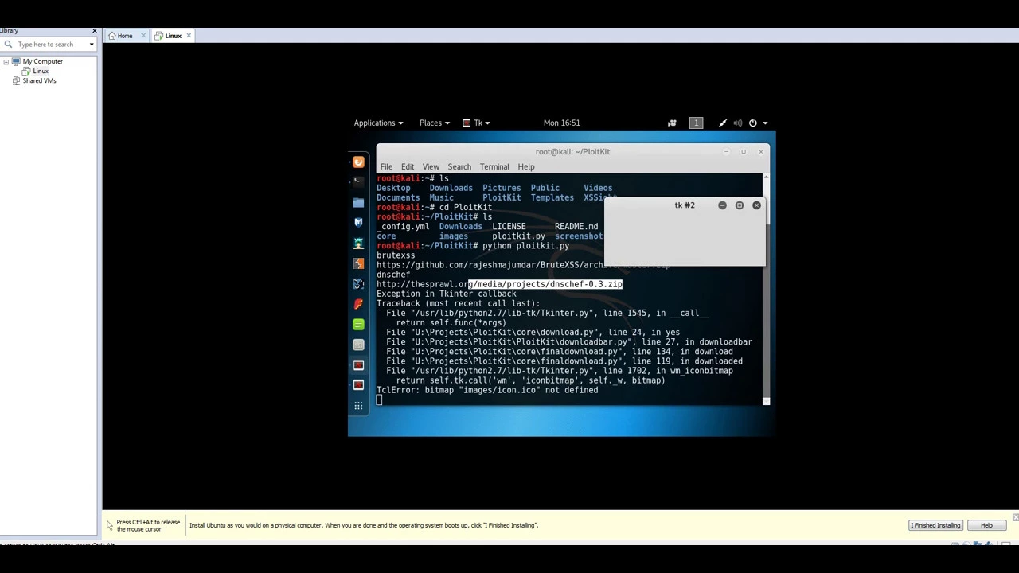Click the grey tape recorder dock icon
Screen dimensions: 1019x573
click(358, 345)
